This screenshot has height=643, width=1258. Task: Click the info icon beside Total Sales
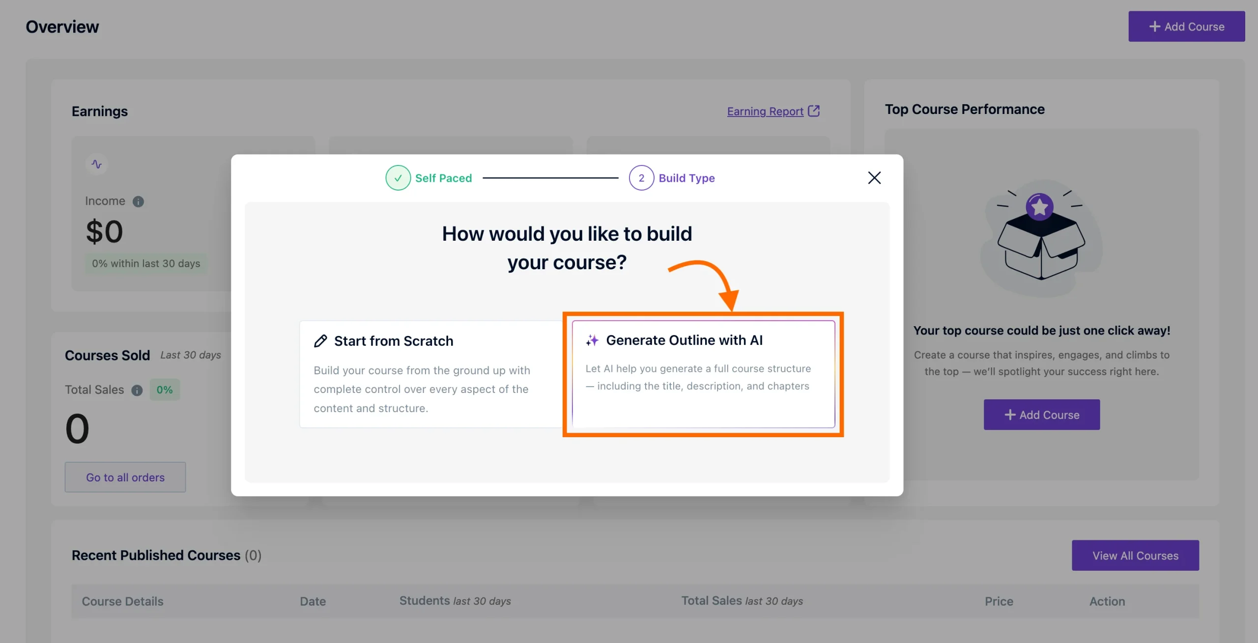pyautogui.click(x=137, y=390)
